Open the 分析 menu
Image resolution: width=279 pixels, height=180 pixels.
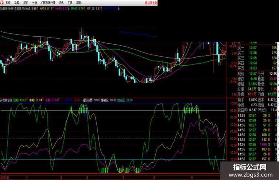click(x=35, y=3)
